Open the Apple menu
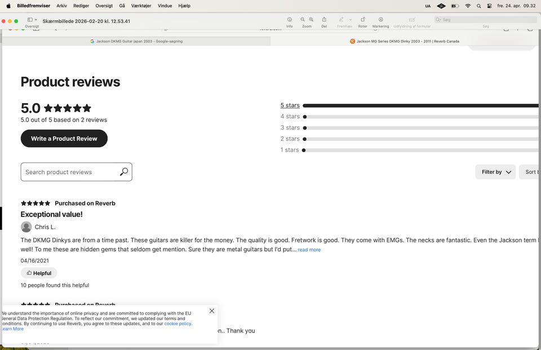Viewport: 541px width, 350px height. point(8,6)
